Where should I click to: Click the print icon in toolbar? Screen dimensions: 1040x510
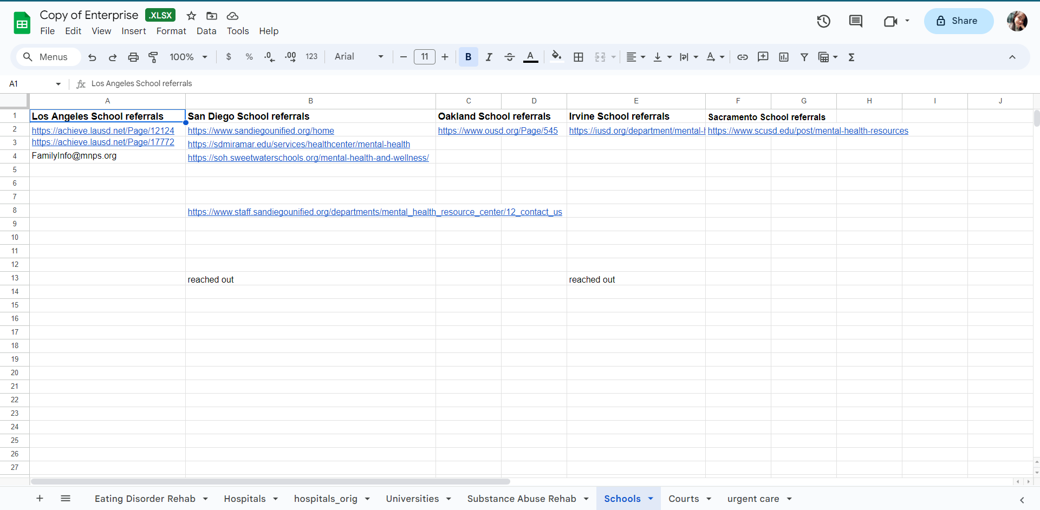pyautogui.click(x=133, y=57)
